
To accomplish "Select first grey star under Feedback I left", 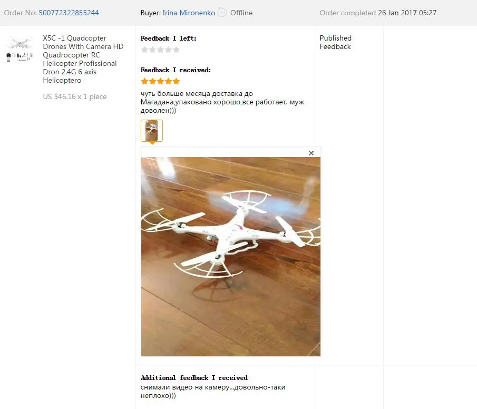I will tap(144, 50).
